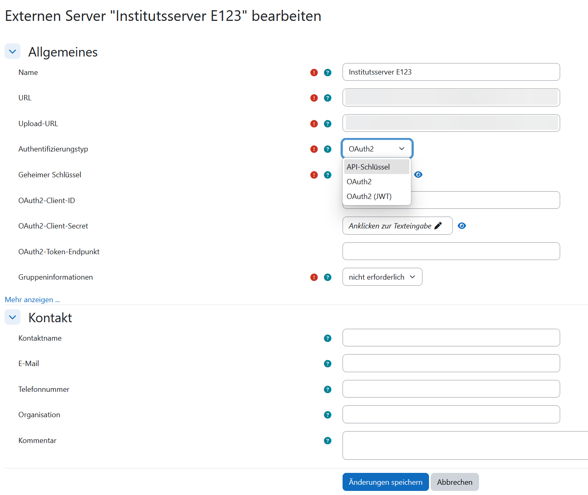
Task: Open the Gruppeninformationen dropdown
Action: coord(382,277)
